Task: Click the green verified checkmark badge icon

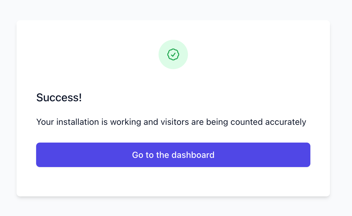Action: pyautogui.click(x=173, y=54)
